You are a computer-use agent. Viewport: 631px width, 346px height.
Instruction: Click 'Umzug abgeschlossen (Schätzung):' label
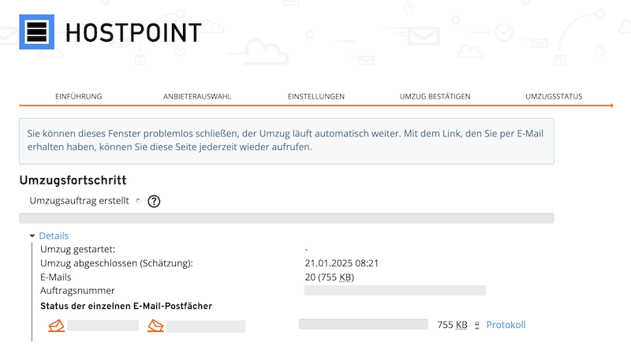pos(117,263)
